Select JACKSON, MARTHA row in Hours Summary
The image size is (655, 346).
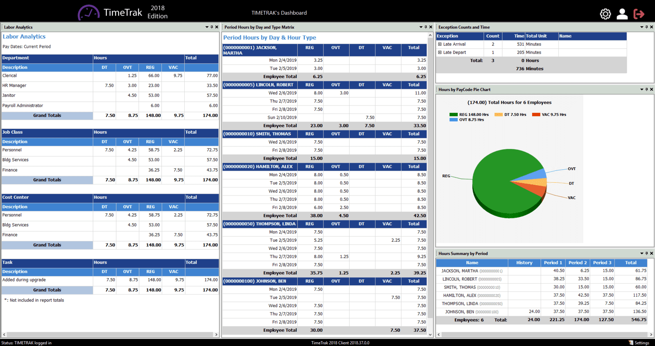pos(542,271)
